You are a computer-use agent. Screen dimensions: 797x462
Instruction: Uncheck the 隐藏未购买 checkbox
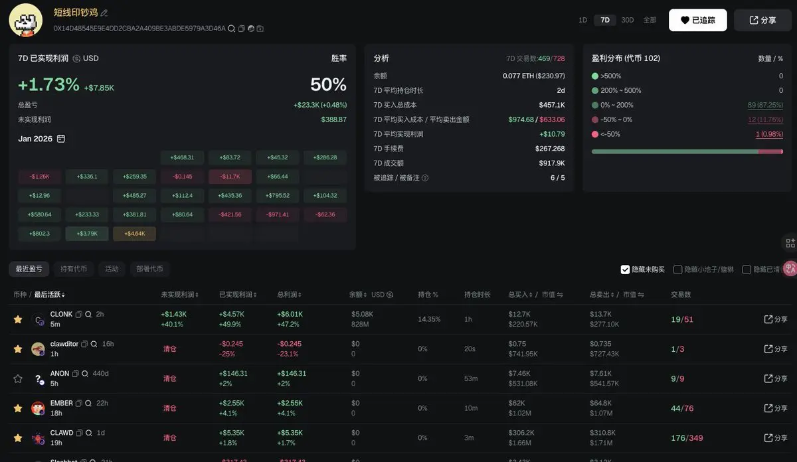625,269
